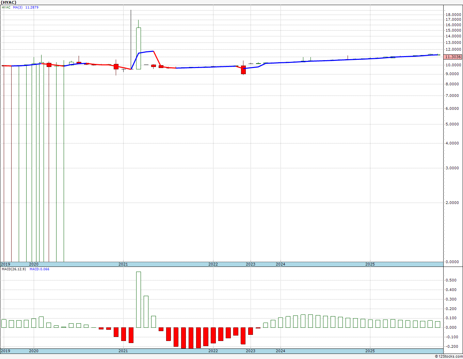The height and width of the screenshot is (359, 463).
Task: Select the green HYAC legend label
Action: click(6, 7)
